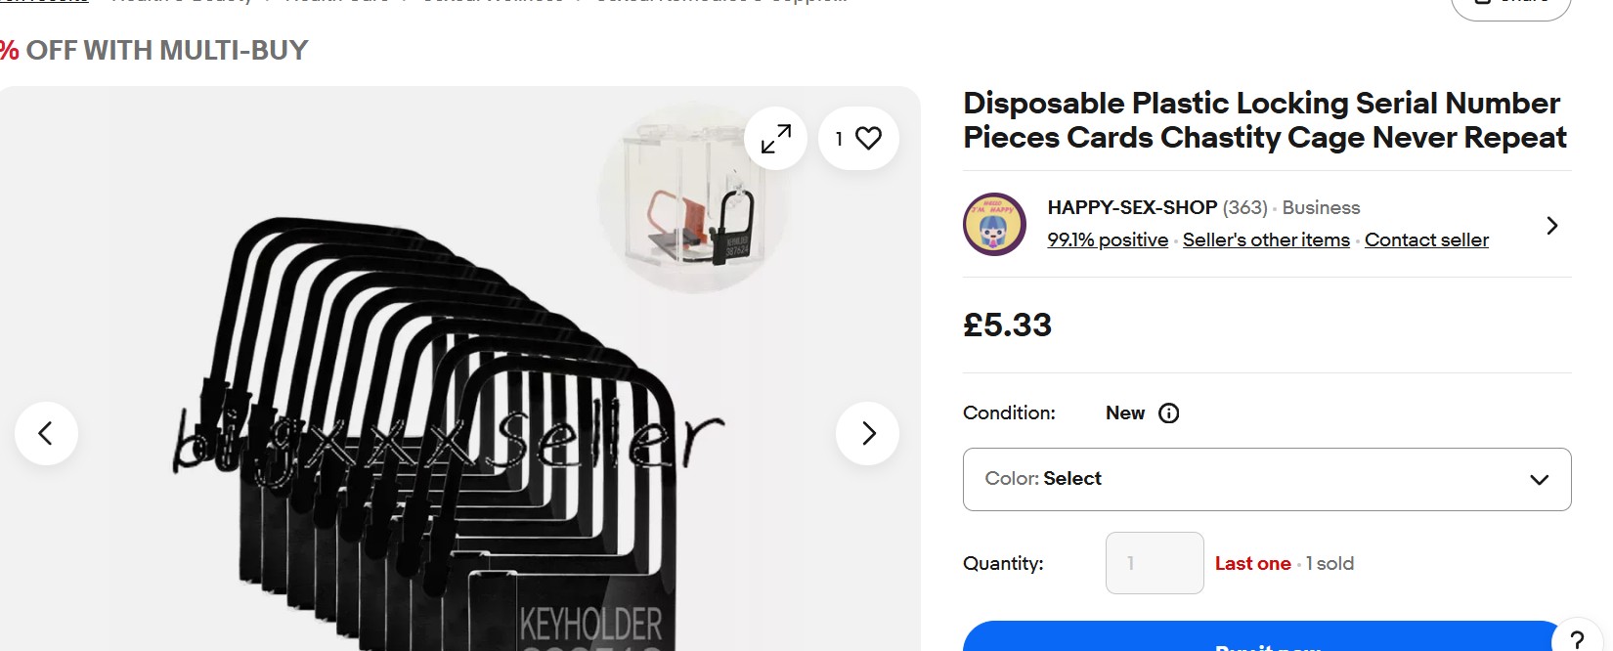Screen dimensions: 1613x651
Task: Open the Color Select dropdown
Action: pyautogui.click(x=1266, y=479)
